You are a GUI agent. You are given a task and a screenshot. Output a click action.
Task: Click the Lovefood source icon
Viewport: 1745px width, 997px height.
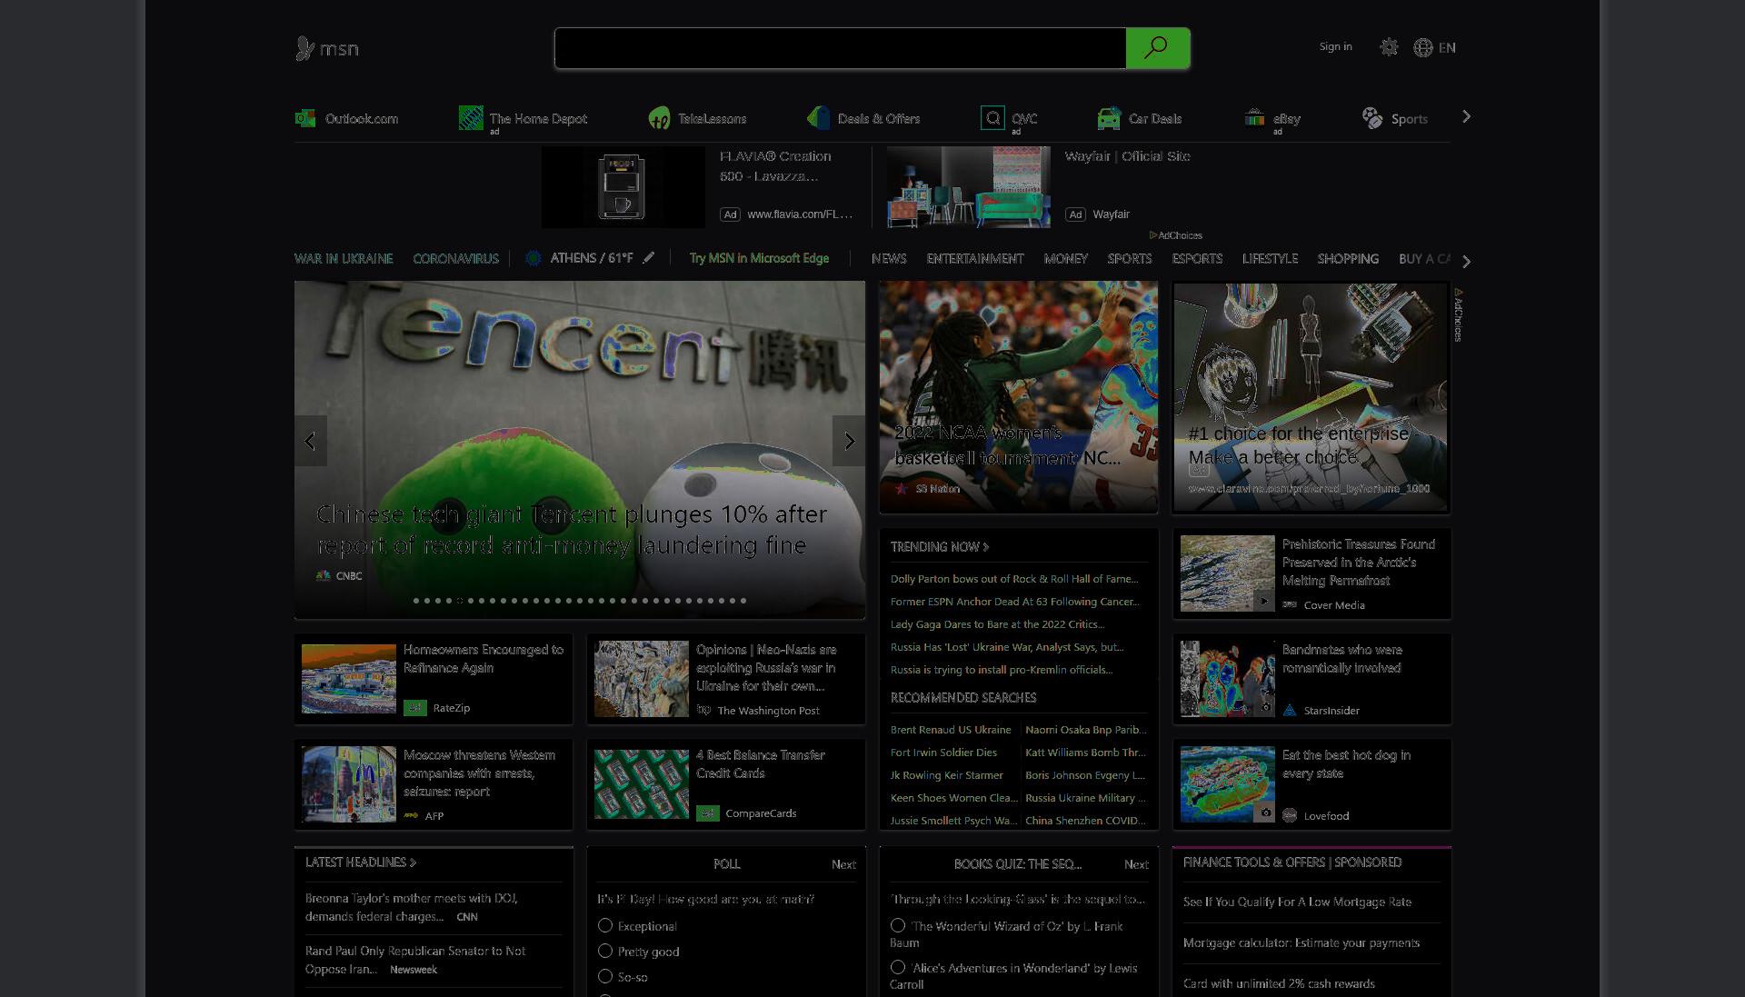tap(1290, 815)
